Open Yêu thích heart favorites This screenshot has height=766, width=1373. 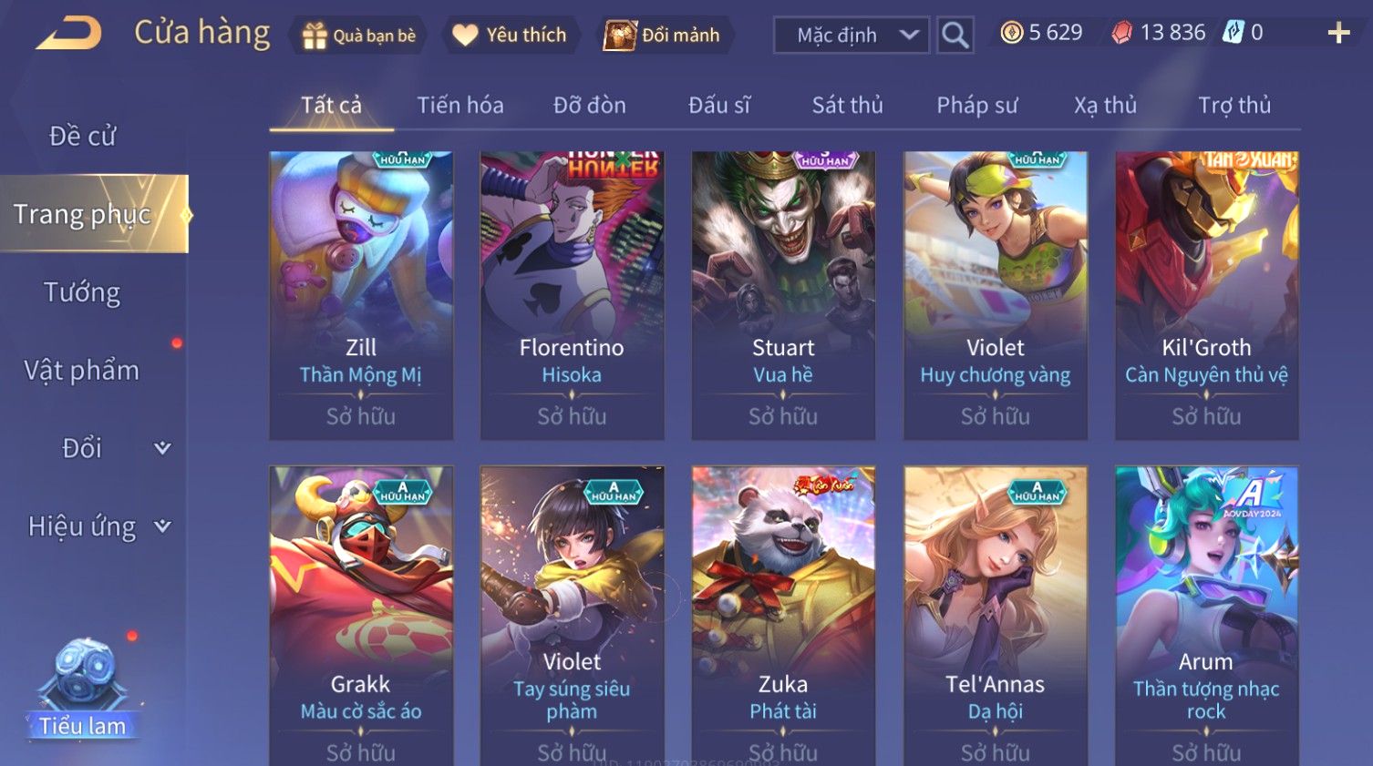(x=465, y=36)
